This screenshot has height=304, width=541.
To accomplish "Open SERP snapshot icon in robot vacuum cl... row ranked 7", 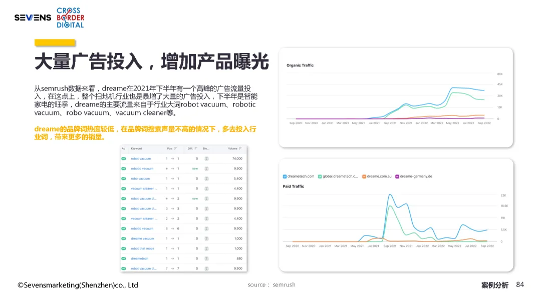I will (206, 268).
